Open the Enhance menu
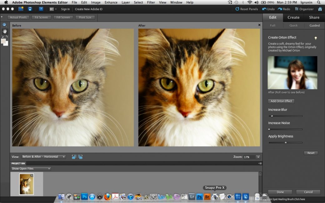Screen dimensions: 325x203 111,2
